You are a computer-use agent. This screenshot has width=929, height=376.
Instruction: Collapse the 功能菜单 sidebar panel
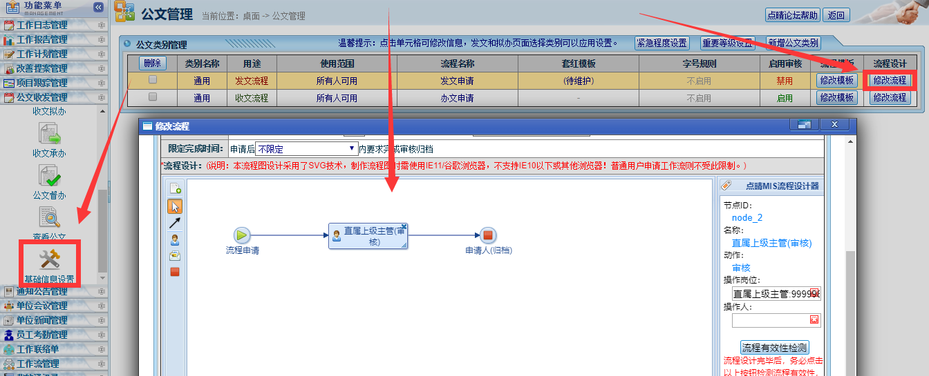[98, 6]
